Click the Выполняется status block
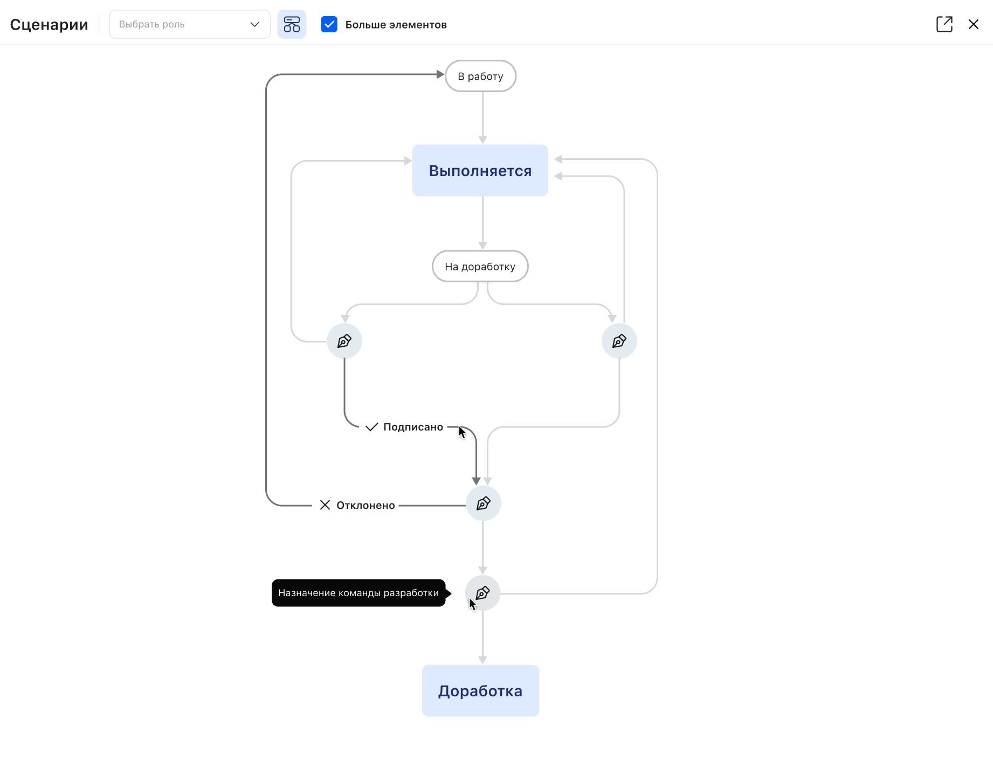993x762 pixels. (x=480, y=171)
